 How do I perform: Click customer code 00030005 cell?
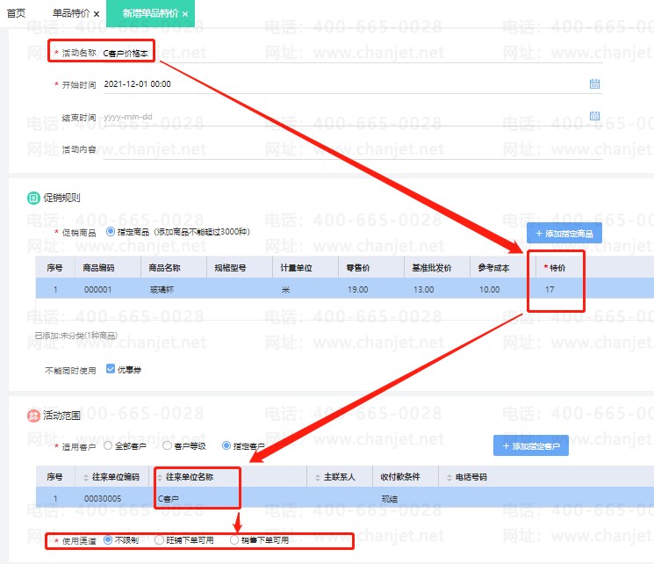(103, 498)
